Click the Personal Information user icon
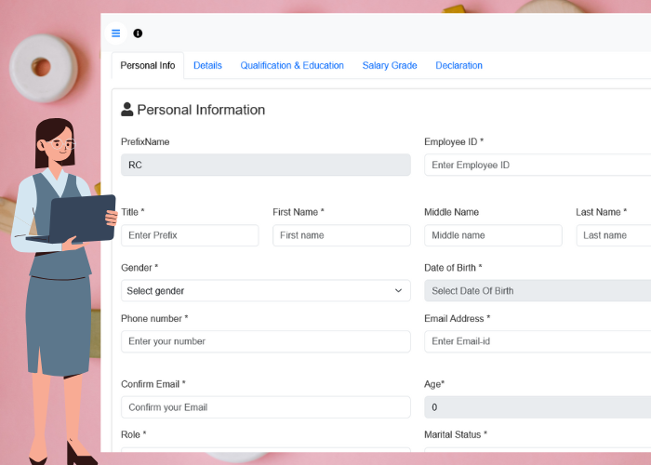The image size is (651, 465). (127, 110)
